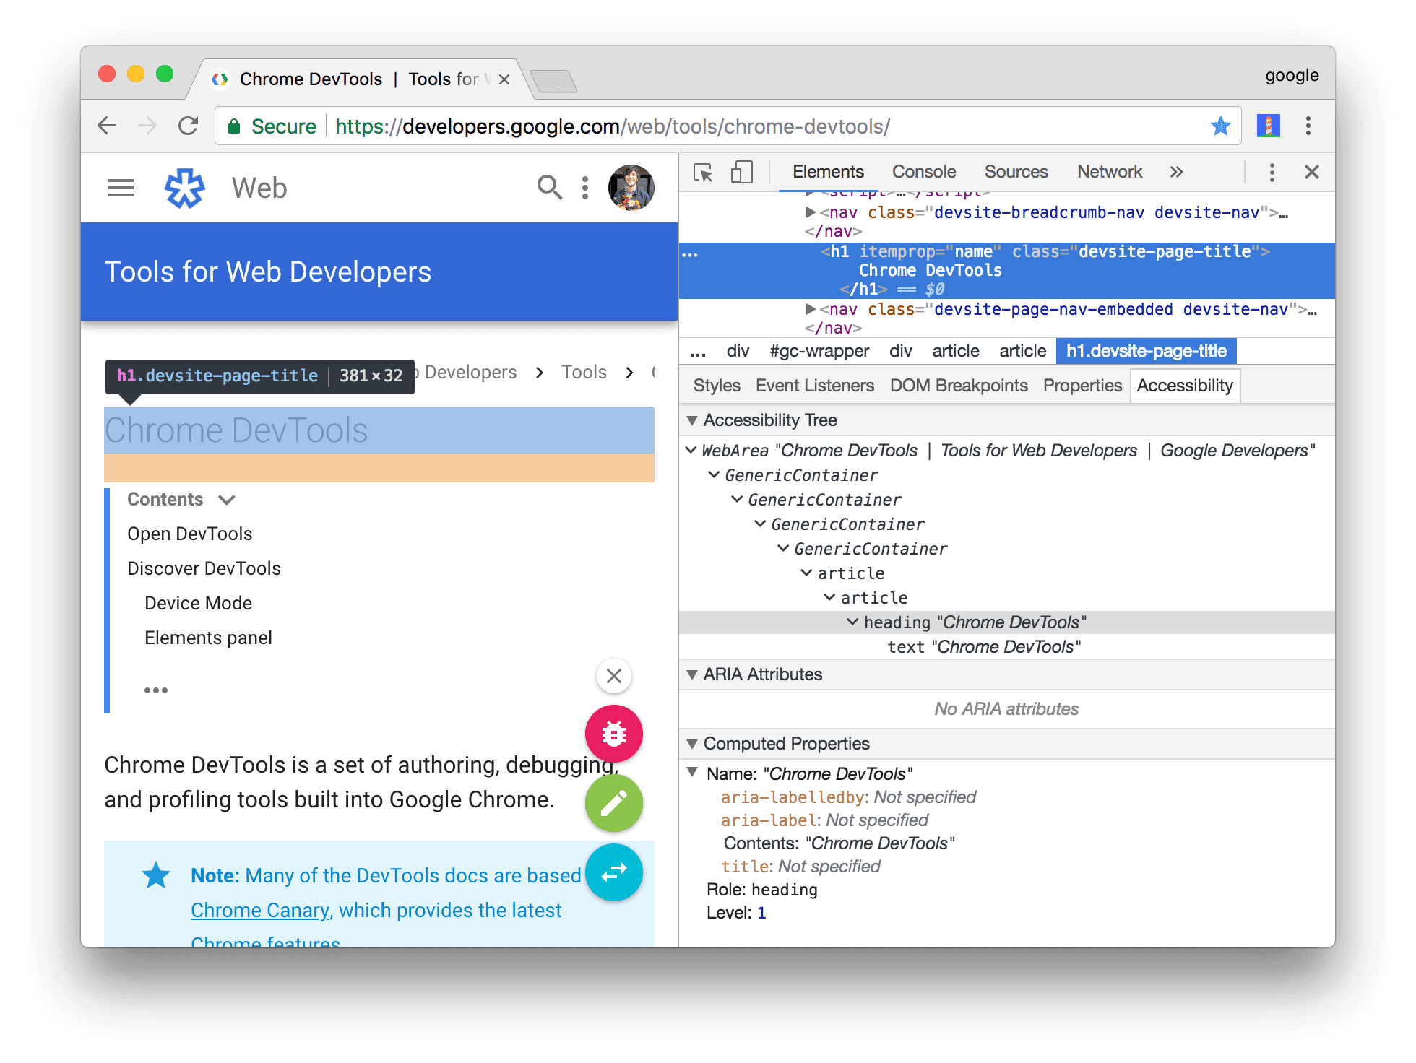Viewport: 1416px width, 1063px height.
Task: Click the more options menu icon in DevTools
Action: click(1272, 173)
